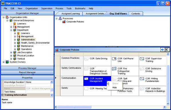Click the Communication row selector arrow
Image resolution: width=171 pixels, height=110 pixels.
coord(56,78)
